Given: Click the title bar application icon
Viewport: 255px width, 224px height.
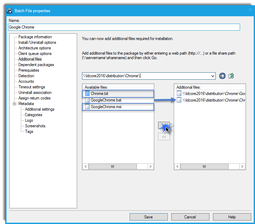Looking at the screenshot, I should pos(9,11).
